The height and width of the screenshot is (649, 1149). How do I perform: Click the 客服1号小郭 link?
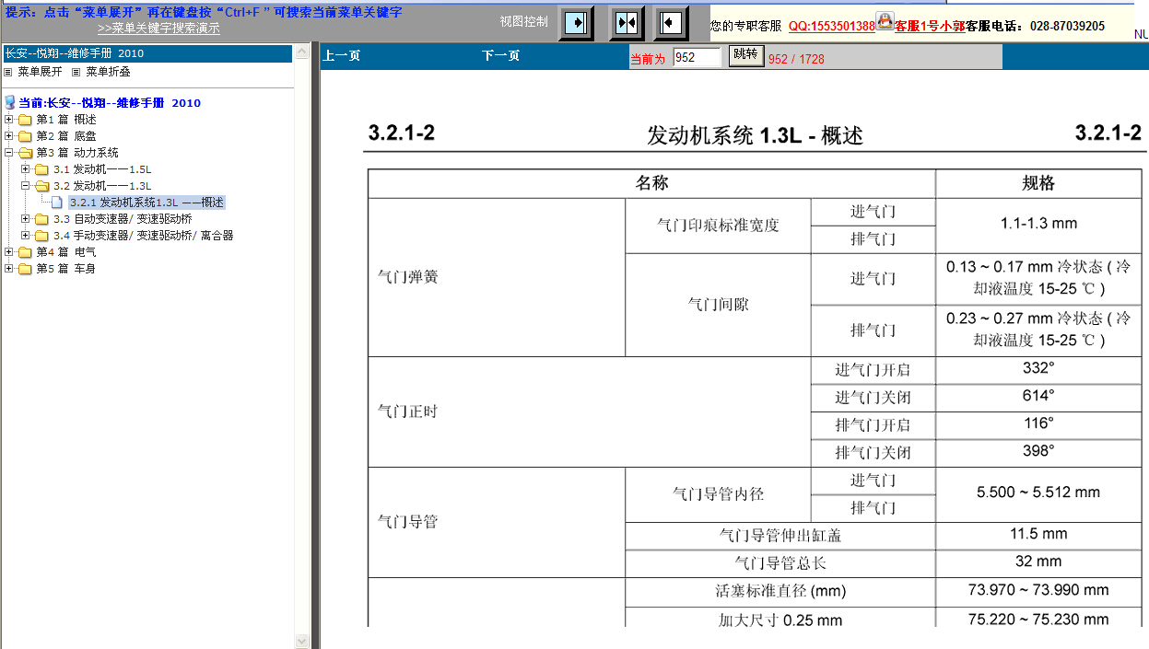point(930,27)
